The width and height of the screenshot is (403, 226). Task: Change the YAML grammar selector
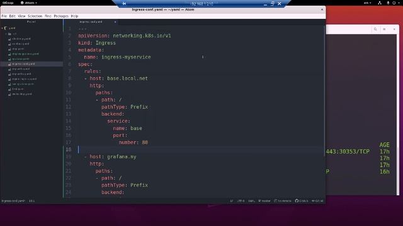[x=251, y=201]
